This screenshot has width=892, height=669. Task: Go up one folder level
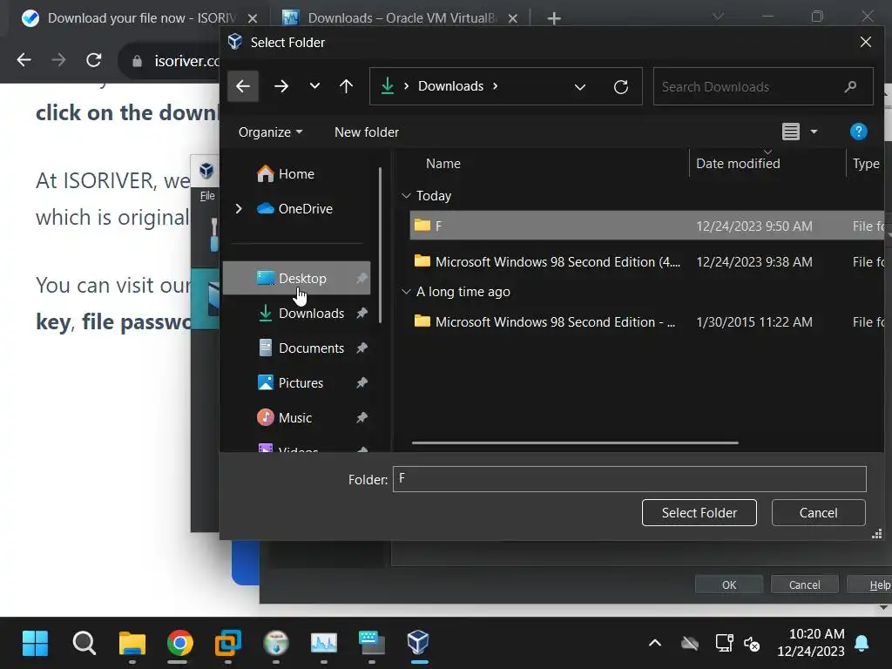pos(346,86)
